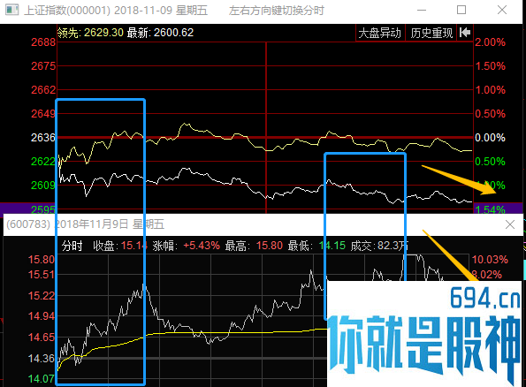Minimize the 上证指数 window
Screen dimensions: 526x387
coord(422,10)
